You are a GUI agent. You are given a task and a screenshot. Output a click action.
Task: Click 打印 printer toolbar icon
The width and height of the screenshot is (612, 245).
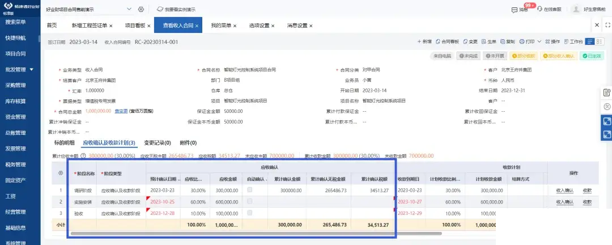[521, 41]
